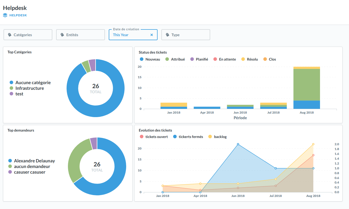Open the Type filter field
The image size is (349, 209).
pos(186,35)
